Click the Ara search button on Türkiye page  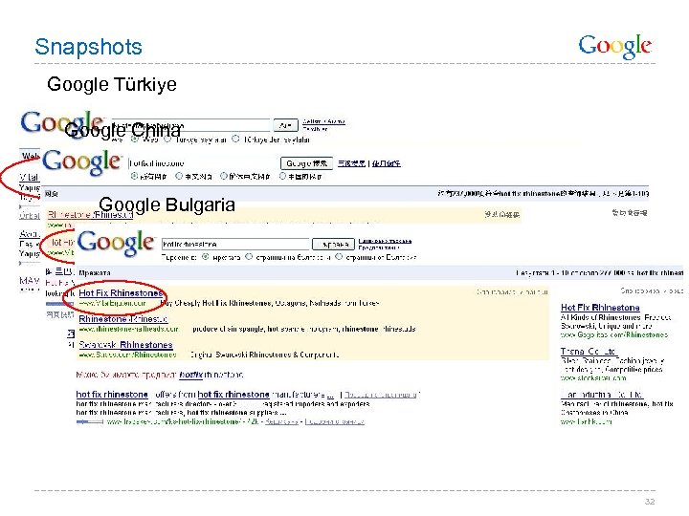coord(285,125)
